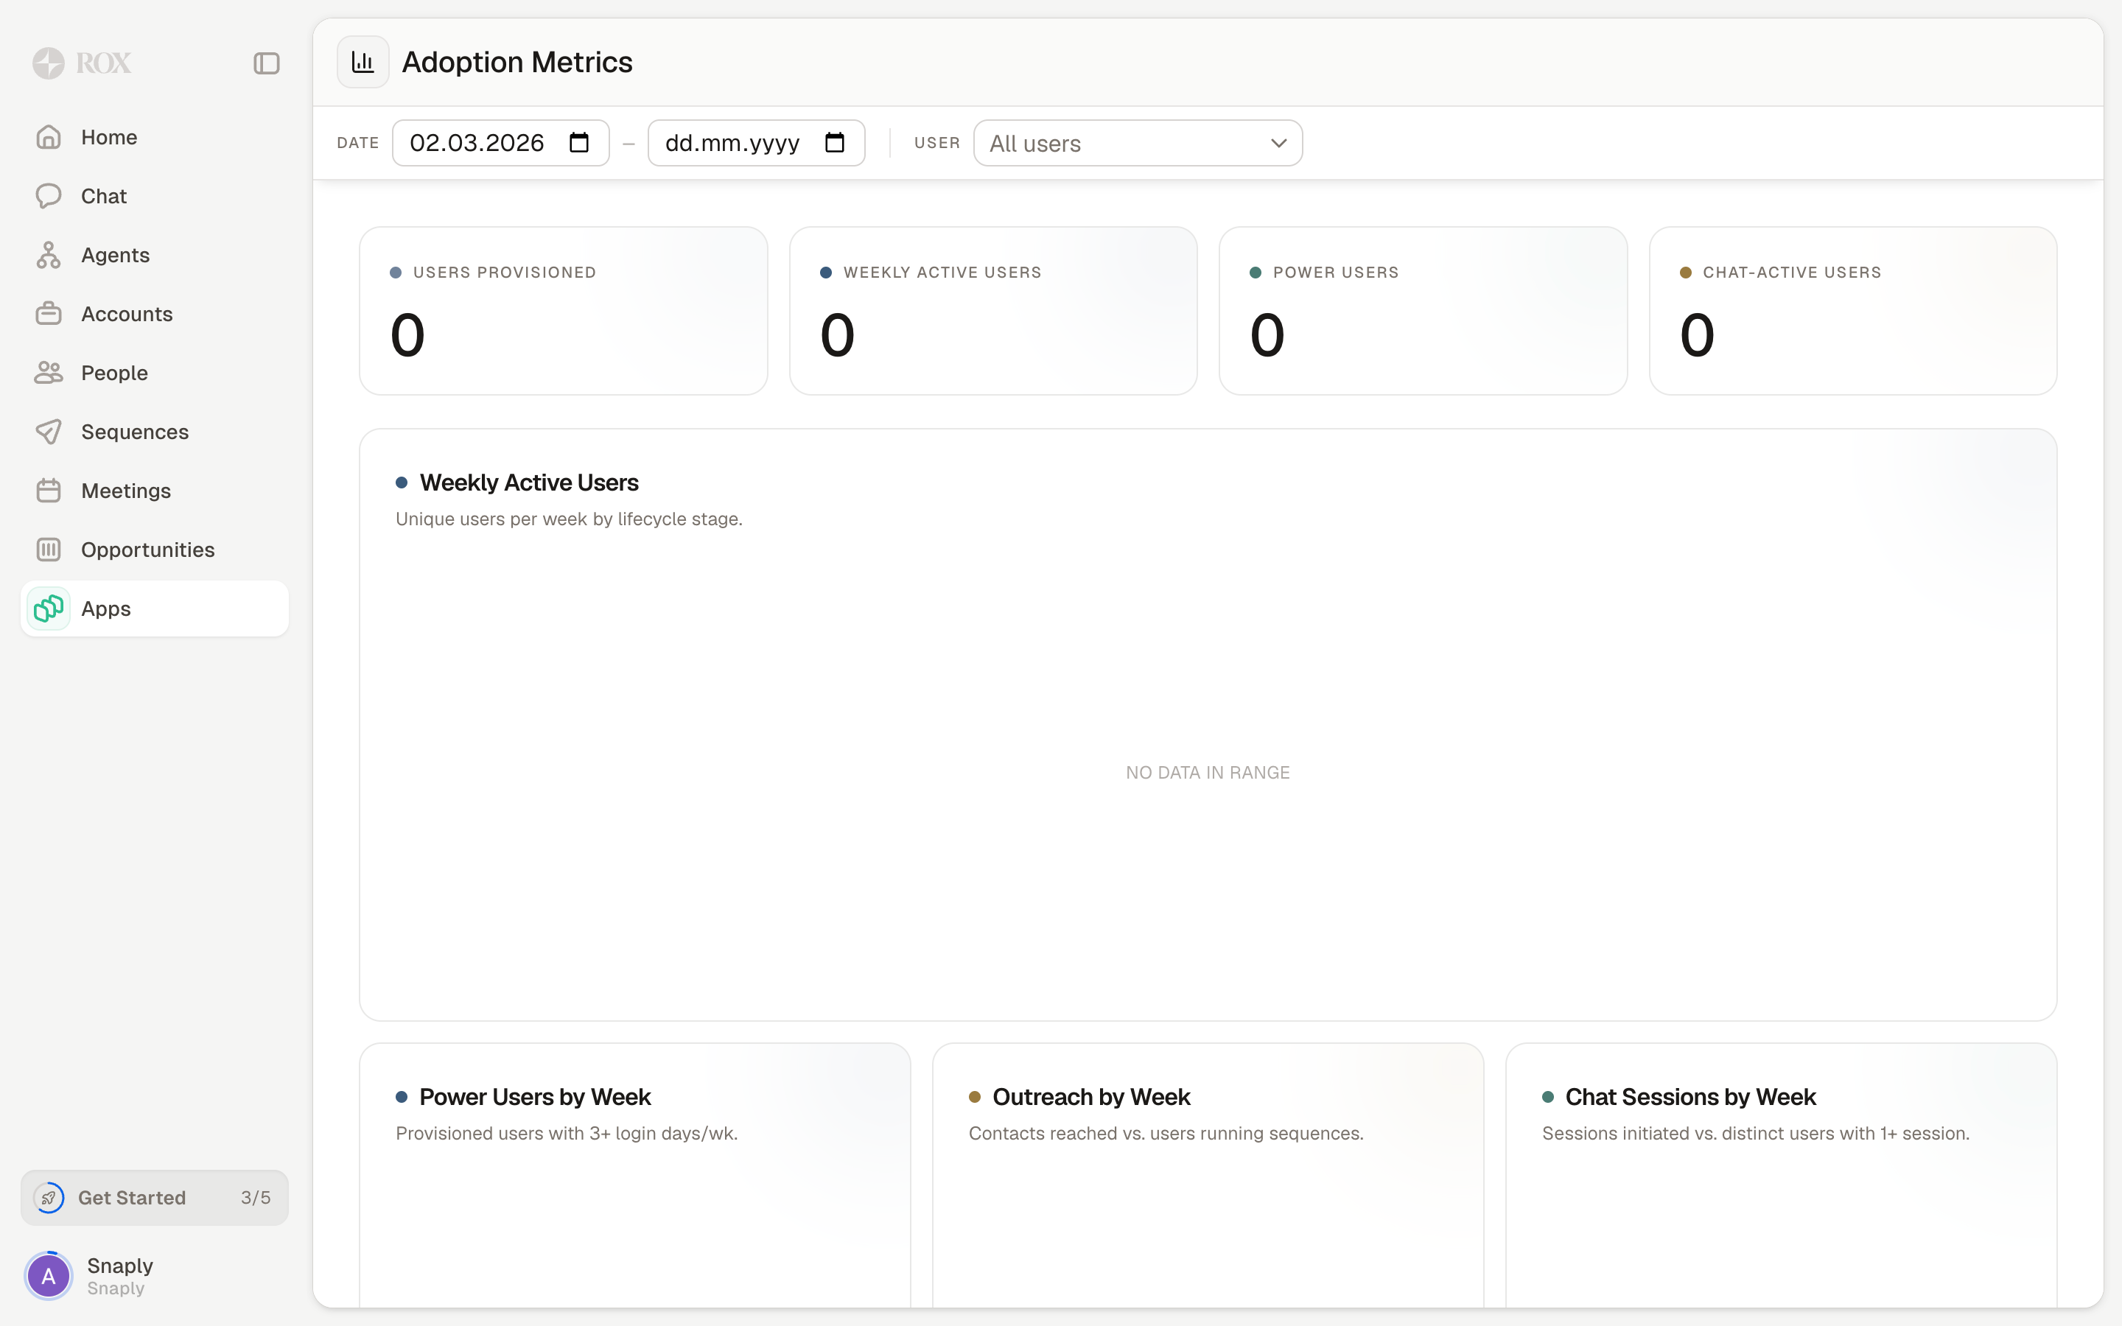
Task: Collapse the sidebar with the panel toggle icon
Action: click(x=267, y=63)
